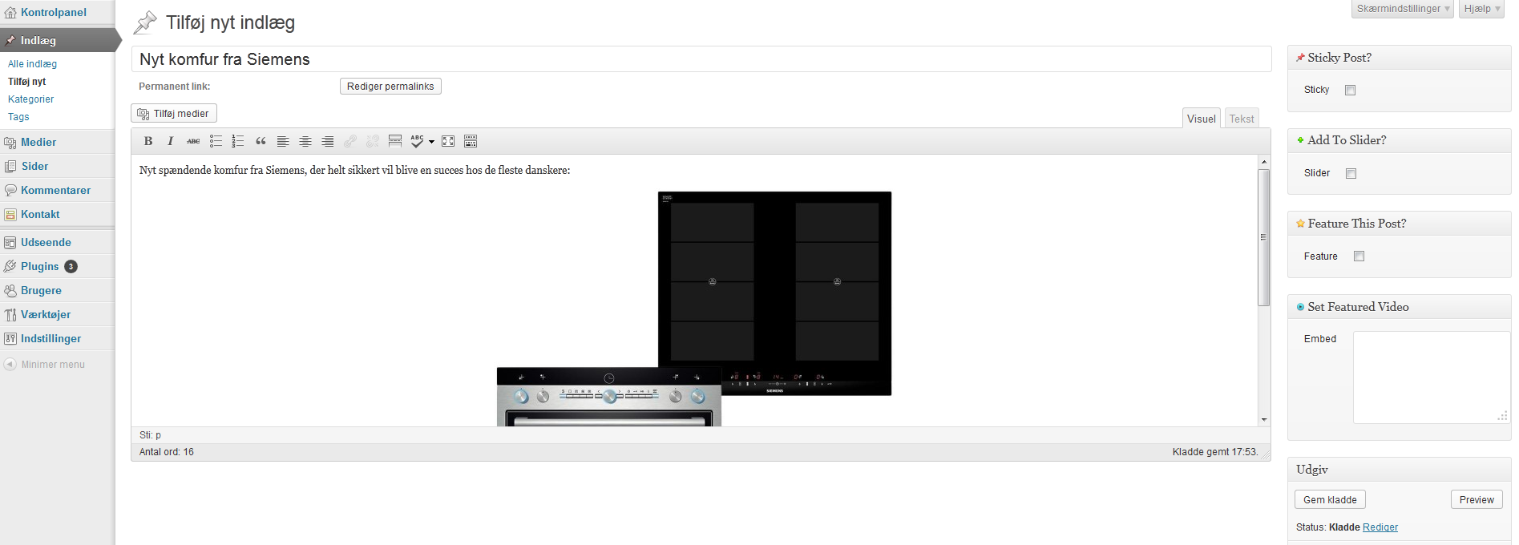Viewport: 1519px width, 545px height.
Task: Enable the Sticky checkbox
Action: 1350,90
